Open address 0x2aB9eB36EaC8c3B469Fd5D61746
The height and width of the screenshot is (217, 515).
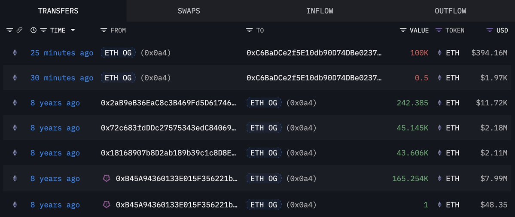[x=168, y=103]
